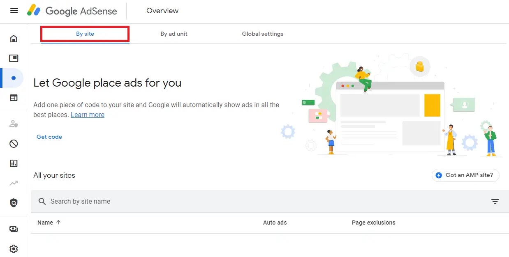Image resolution: width=509 pixels, height=257 pixels.
Task: Click the Got an AMP site? button
Action: pos(465,175)
